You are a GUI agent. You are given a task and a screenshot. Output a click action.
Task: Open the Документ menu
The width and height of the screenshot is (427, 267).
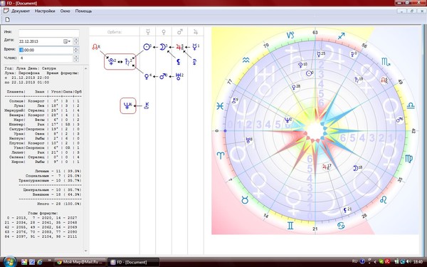(21, 11)
